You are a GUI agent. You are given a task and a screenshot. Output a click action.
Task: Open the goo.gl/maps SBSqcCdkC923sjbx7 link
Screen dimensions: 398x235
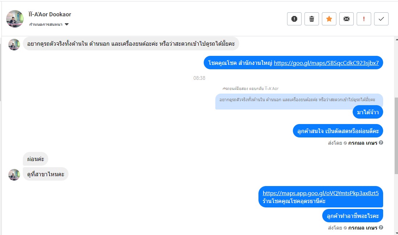tap(326, 63)
